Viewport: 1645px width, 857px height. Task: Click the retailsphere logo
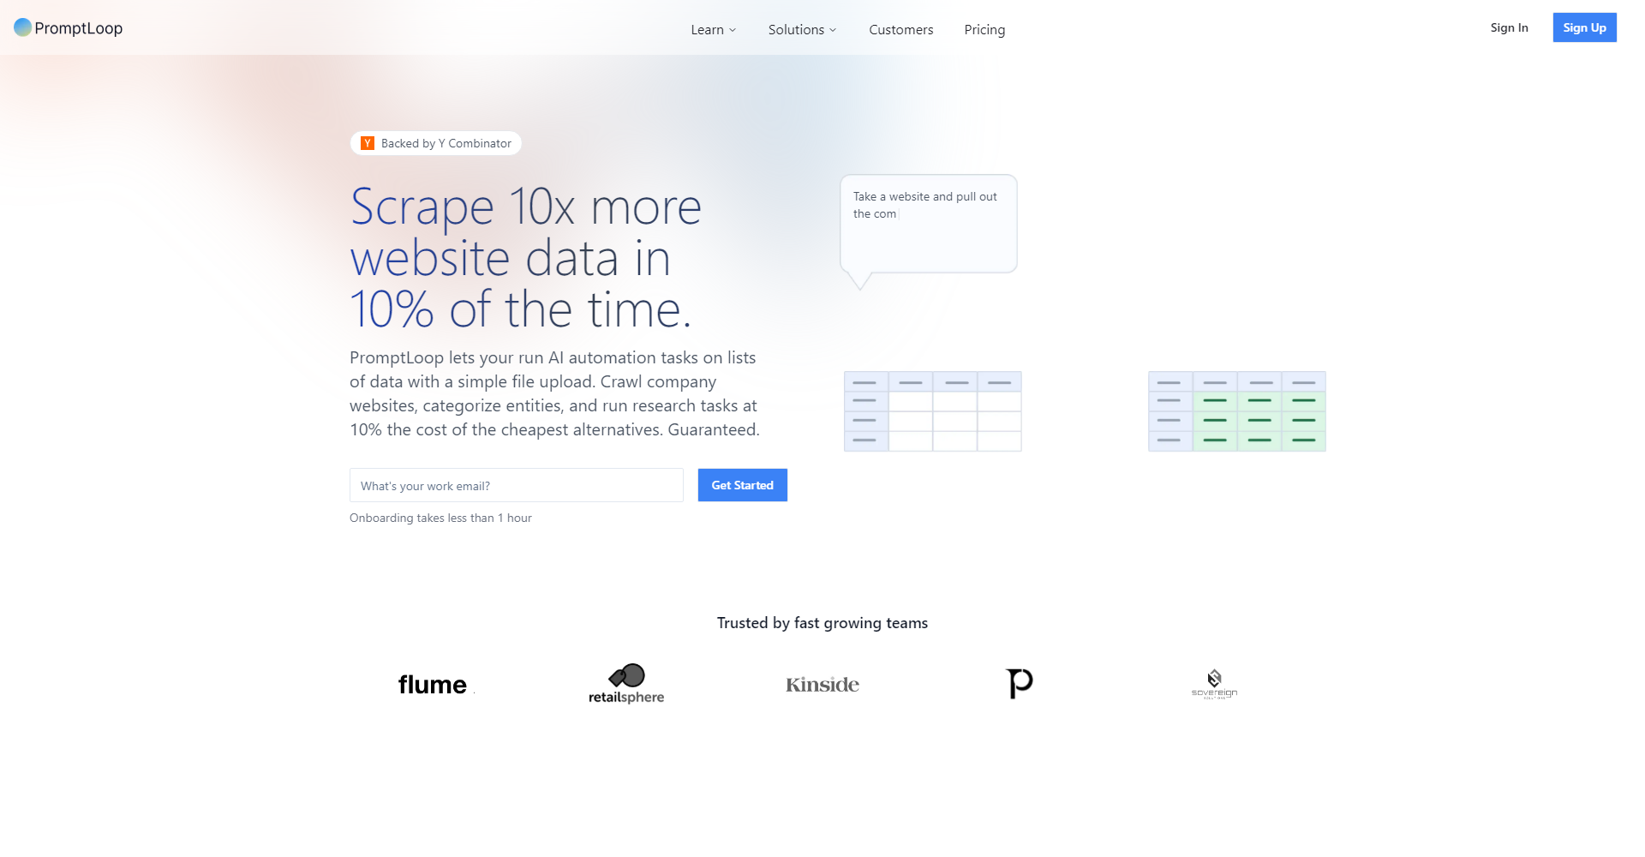click(625, 682)
